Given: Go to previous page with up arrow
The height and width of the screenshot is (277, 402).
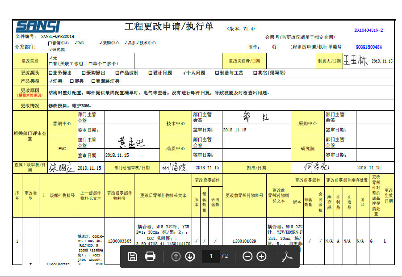Looking at the screenshot, I should pyautogui.click(x=176, y=256).
